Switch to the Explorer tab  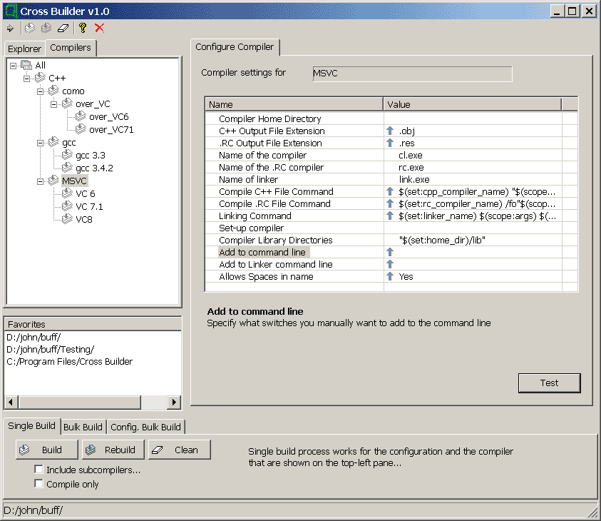24,49
